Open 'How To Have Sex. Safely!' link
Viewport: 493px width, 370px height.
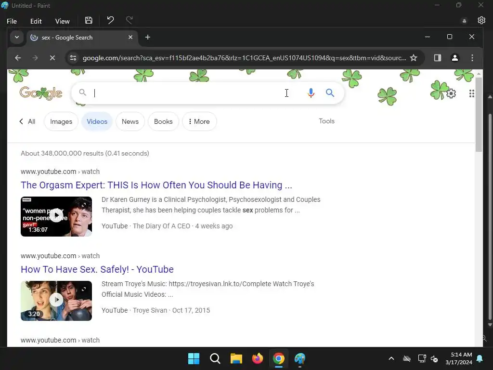(x=97, y=269)
